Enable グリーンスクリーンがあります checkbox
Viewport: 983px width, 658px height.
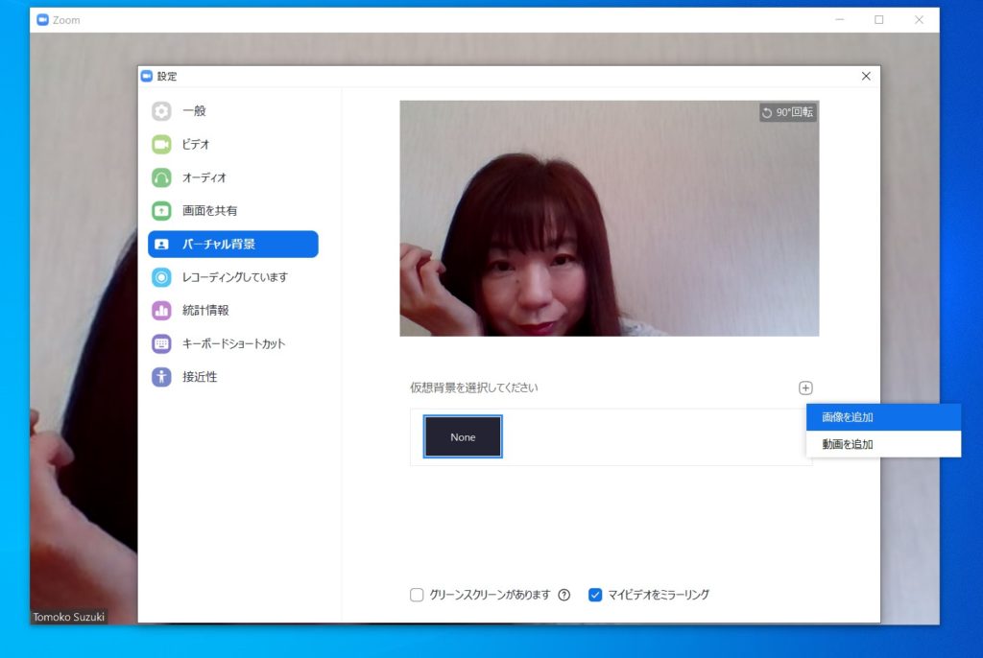417,595
